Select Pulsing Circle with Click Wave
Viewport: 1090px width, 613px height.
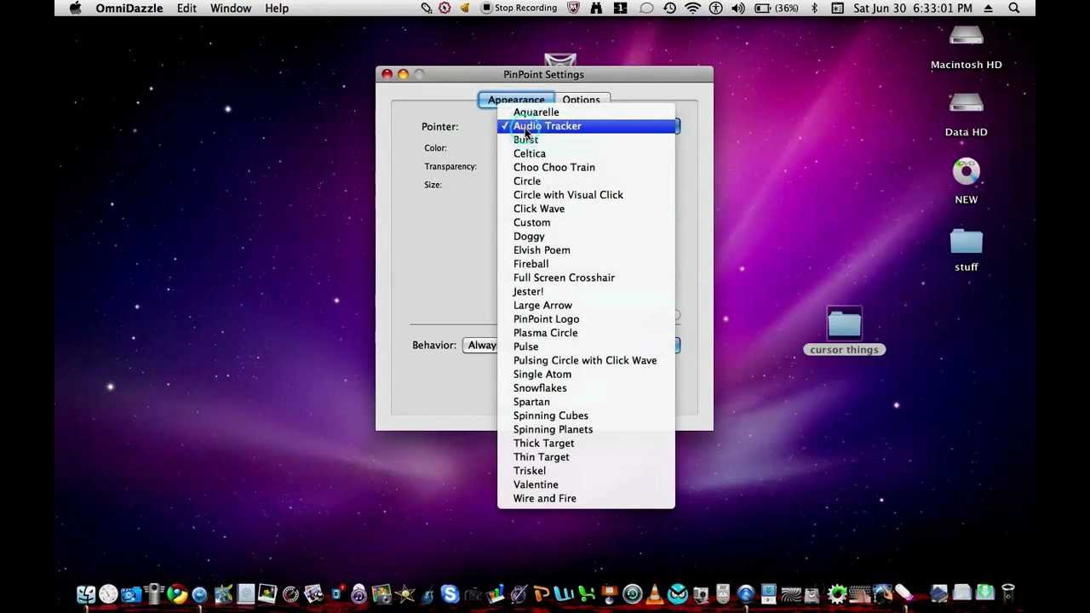(586, 360)
